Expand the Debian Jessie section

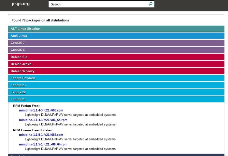coord(116,64)
